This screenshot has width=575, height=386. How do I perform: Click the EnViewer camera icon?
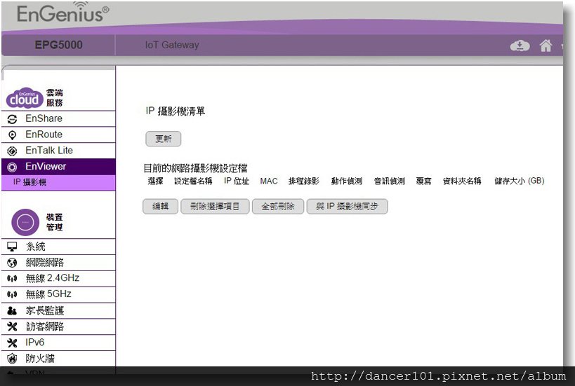tap(12, 167)
